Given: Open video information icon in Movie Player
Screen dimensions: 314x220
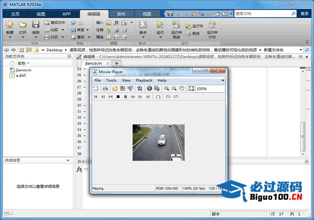Looking at the screenshot, I should (x=149, y=88).
